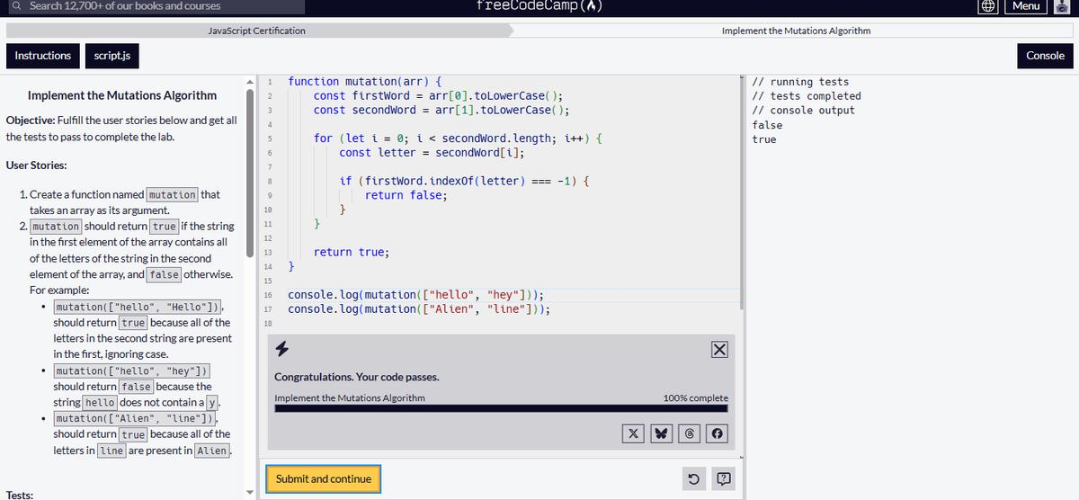Viewport: 1079px width, 500px height.
Task: Open JavaScript Certification breadcrumb link
Action: (256, 31)
